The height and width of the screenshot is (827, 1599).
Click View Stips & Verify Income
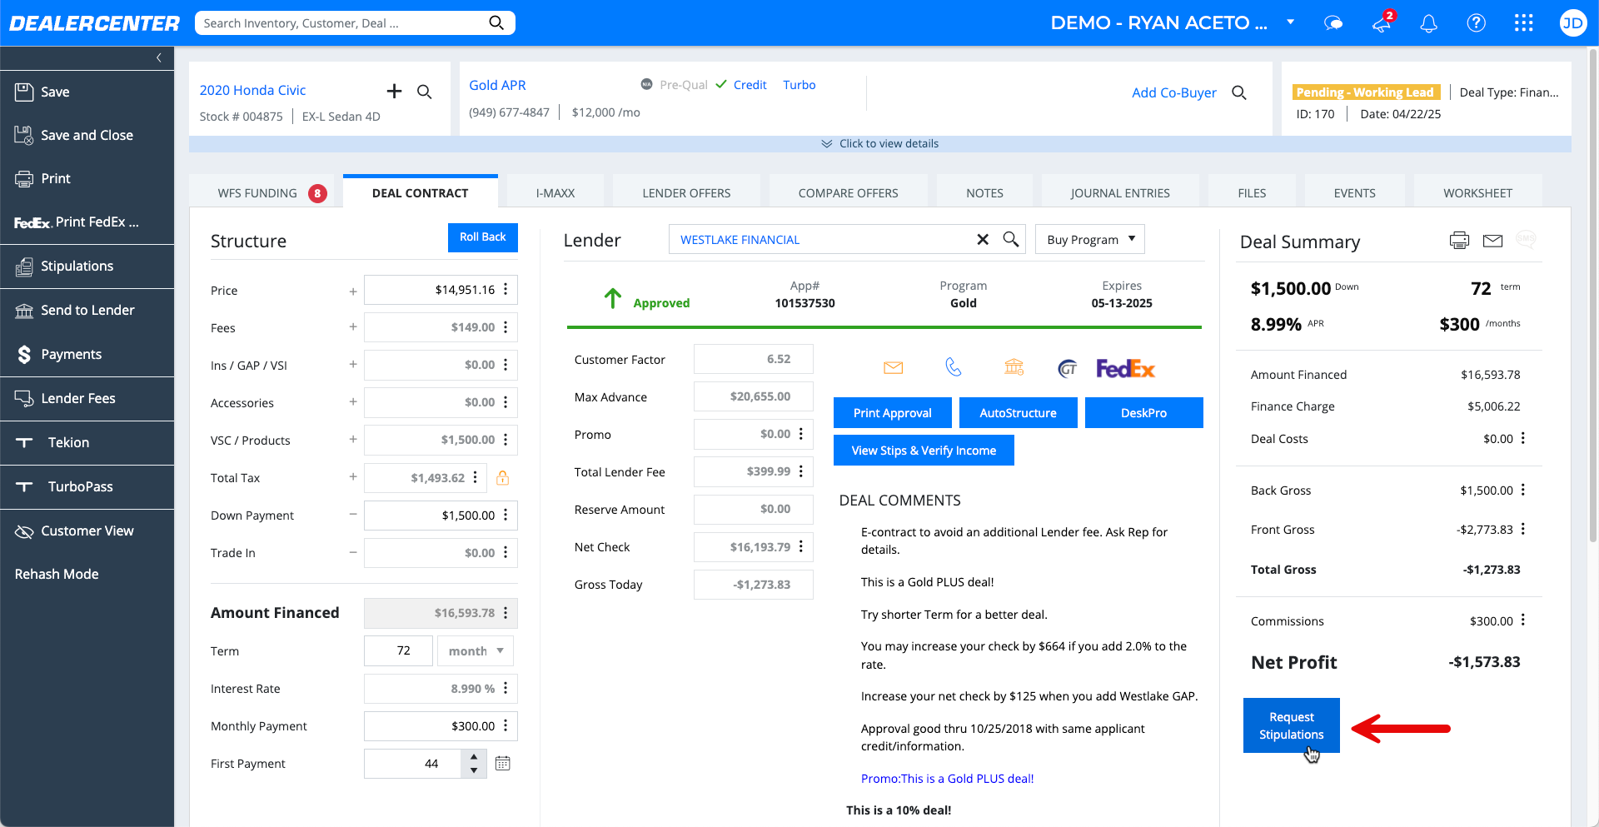pos(924,450)
